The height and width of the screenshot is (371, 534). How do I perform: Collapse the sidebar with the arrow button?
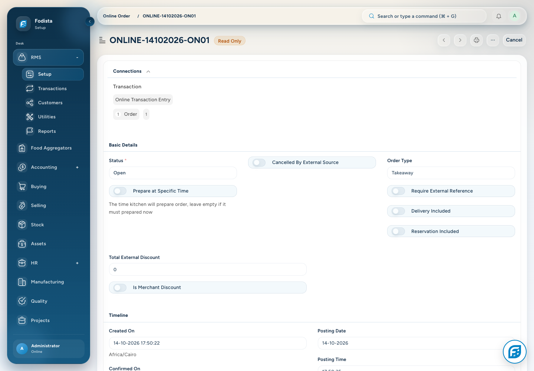[90, 22]
